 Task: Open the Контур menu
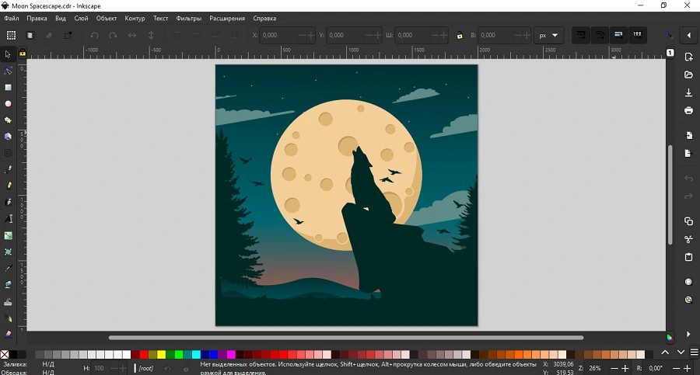[135, 19]
